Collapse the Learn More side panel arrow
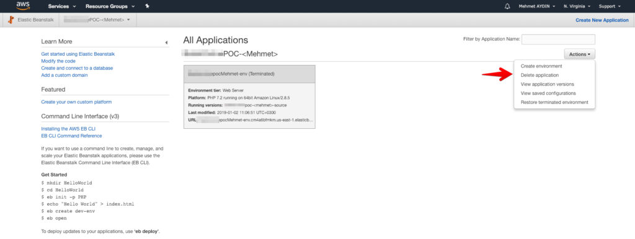This screenshot has width=635, height=239. (x=166, y=43)
